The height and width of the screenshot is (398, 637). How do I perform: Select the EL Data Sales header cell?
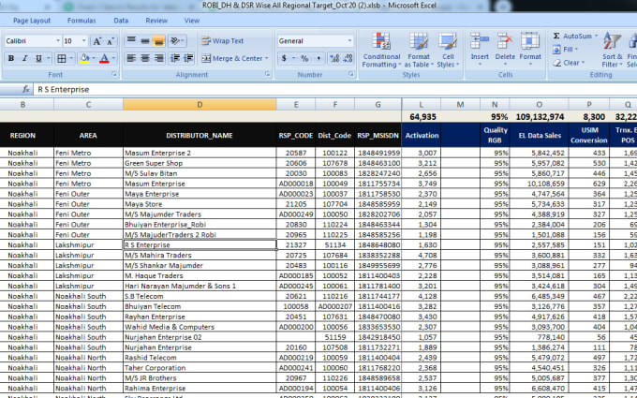(539, 135)
